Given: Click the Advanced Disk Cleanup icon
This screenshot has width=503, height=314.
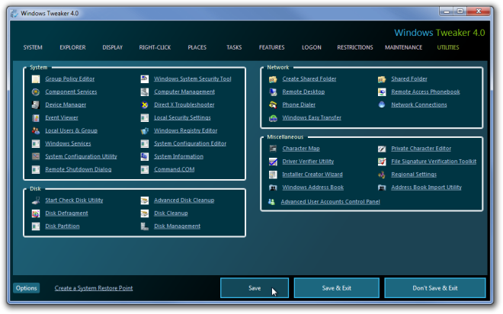Looking at the screenshot, I should click(145, 200).
